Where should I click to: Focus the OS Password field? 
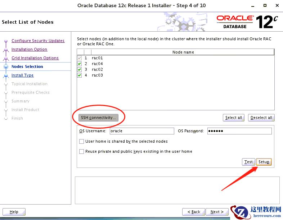[x=239, y=131]
